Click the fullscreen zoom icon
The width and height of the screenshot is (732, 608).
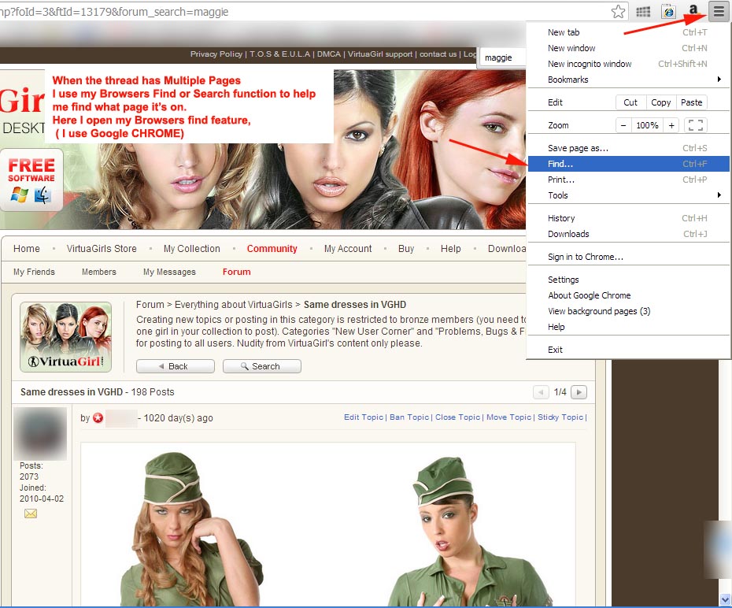tap(695, 125)
